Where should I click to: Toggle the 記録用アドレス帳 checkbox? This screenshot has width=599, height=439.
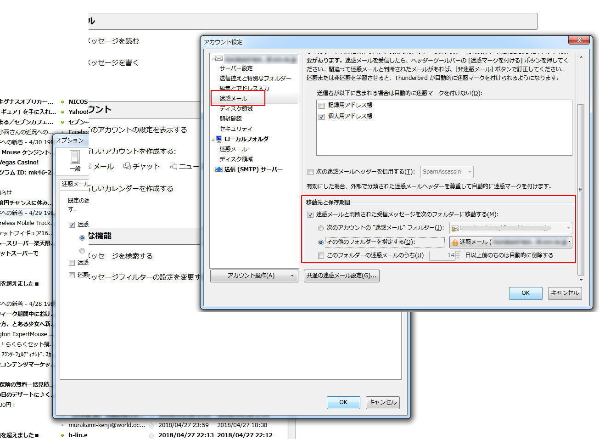321,106
